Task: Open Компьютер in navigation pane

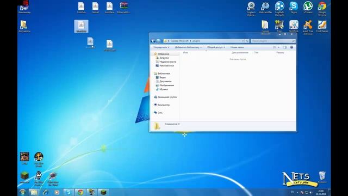Action: click(164, 105)
